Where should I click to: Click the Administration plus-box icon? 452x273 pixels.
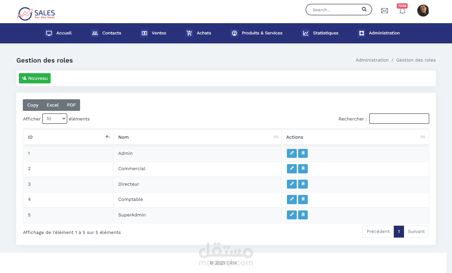click(362, 33)
